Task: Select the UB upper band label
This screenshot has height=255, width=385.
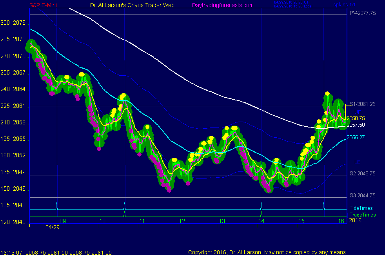Action: [x=358, y=112]
